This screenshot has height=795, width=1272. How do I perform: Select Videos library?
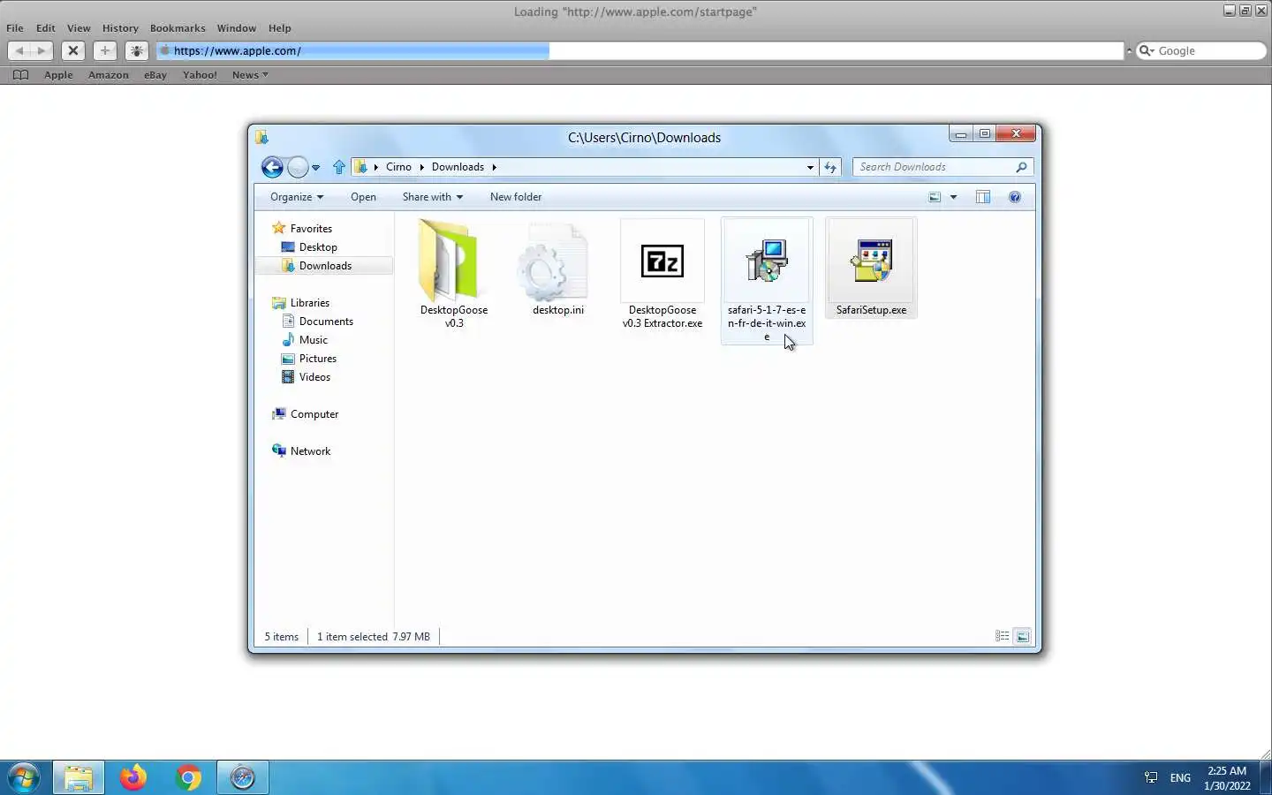click(x=314, y=377)
